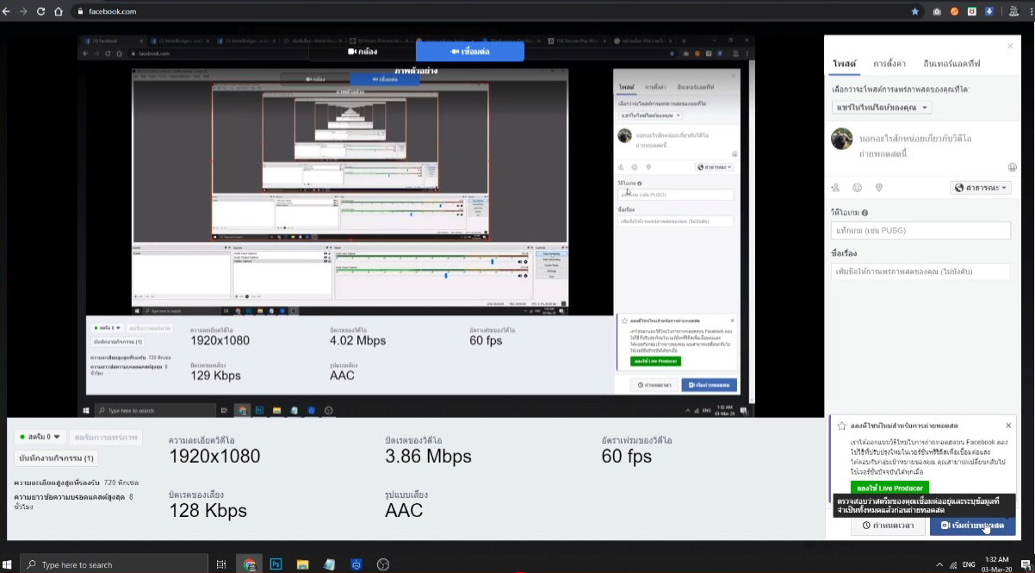Click the tag game input field
This screenshot has width=1035, height=573.
(x=920, y=230)
